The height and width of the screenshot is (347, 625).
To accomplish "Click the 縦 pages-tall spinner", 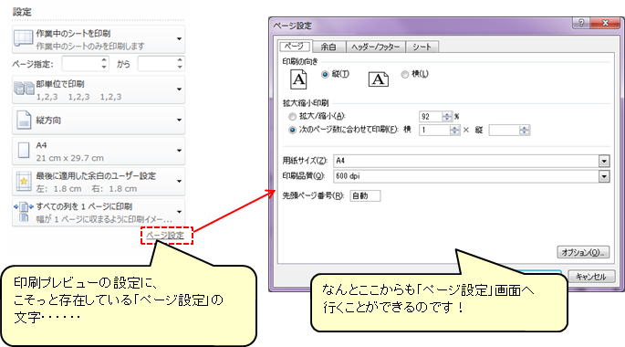I will (509, 130).
